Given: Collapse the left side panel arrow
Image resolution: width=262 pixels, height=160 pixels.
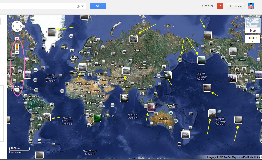Looking at the screenshot, I should click(x=4, y=21).
